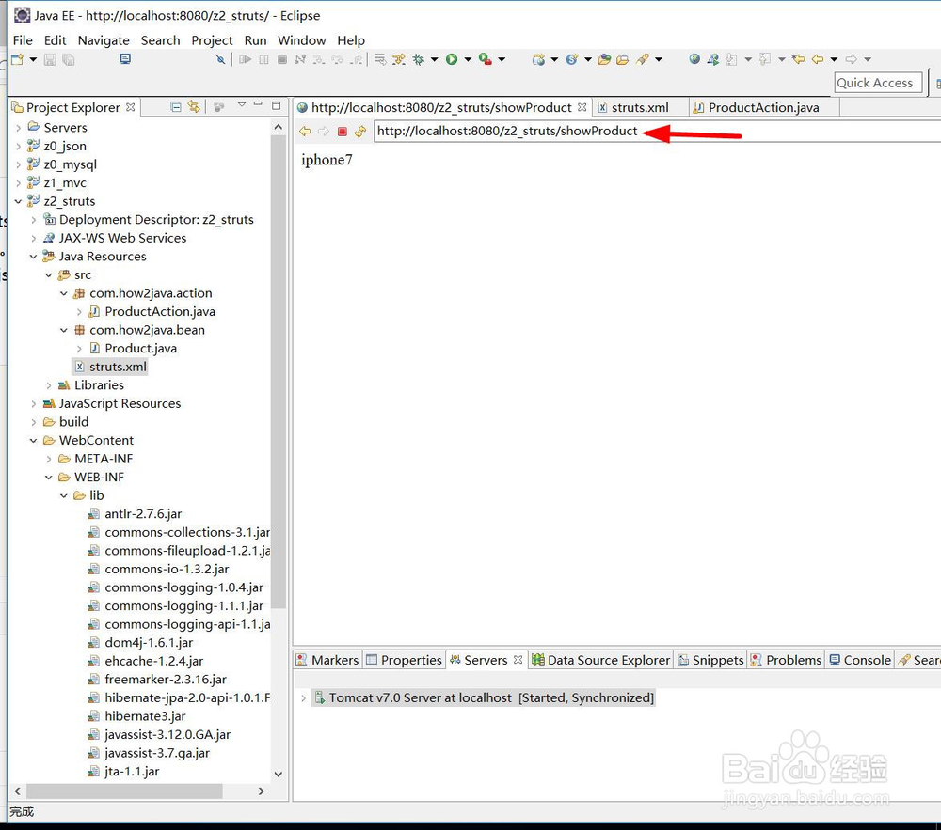Image resolution: width=941 pixels, height=830 pixels.
Task: Collapse the Java Resources node
Action: [x=33, y=257]
